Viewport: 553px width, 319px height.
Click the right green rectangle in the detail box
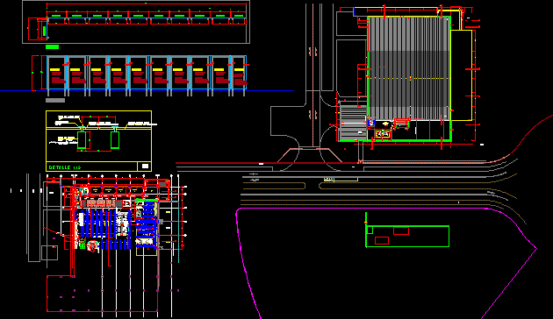click(x=115, y=140)
